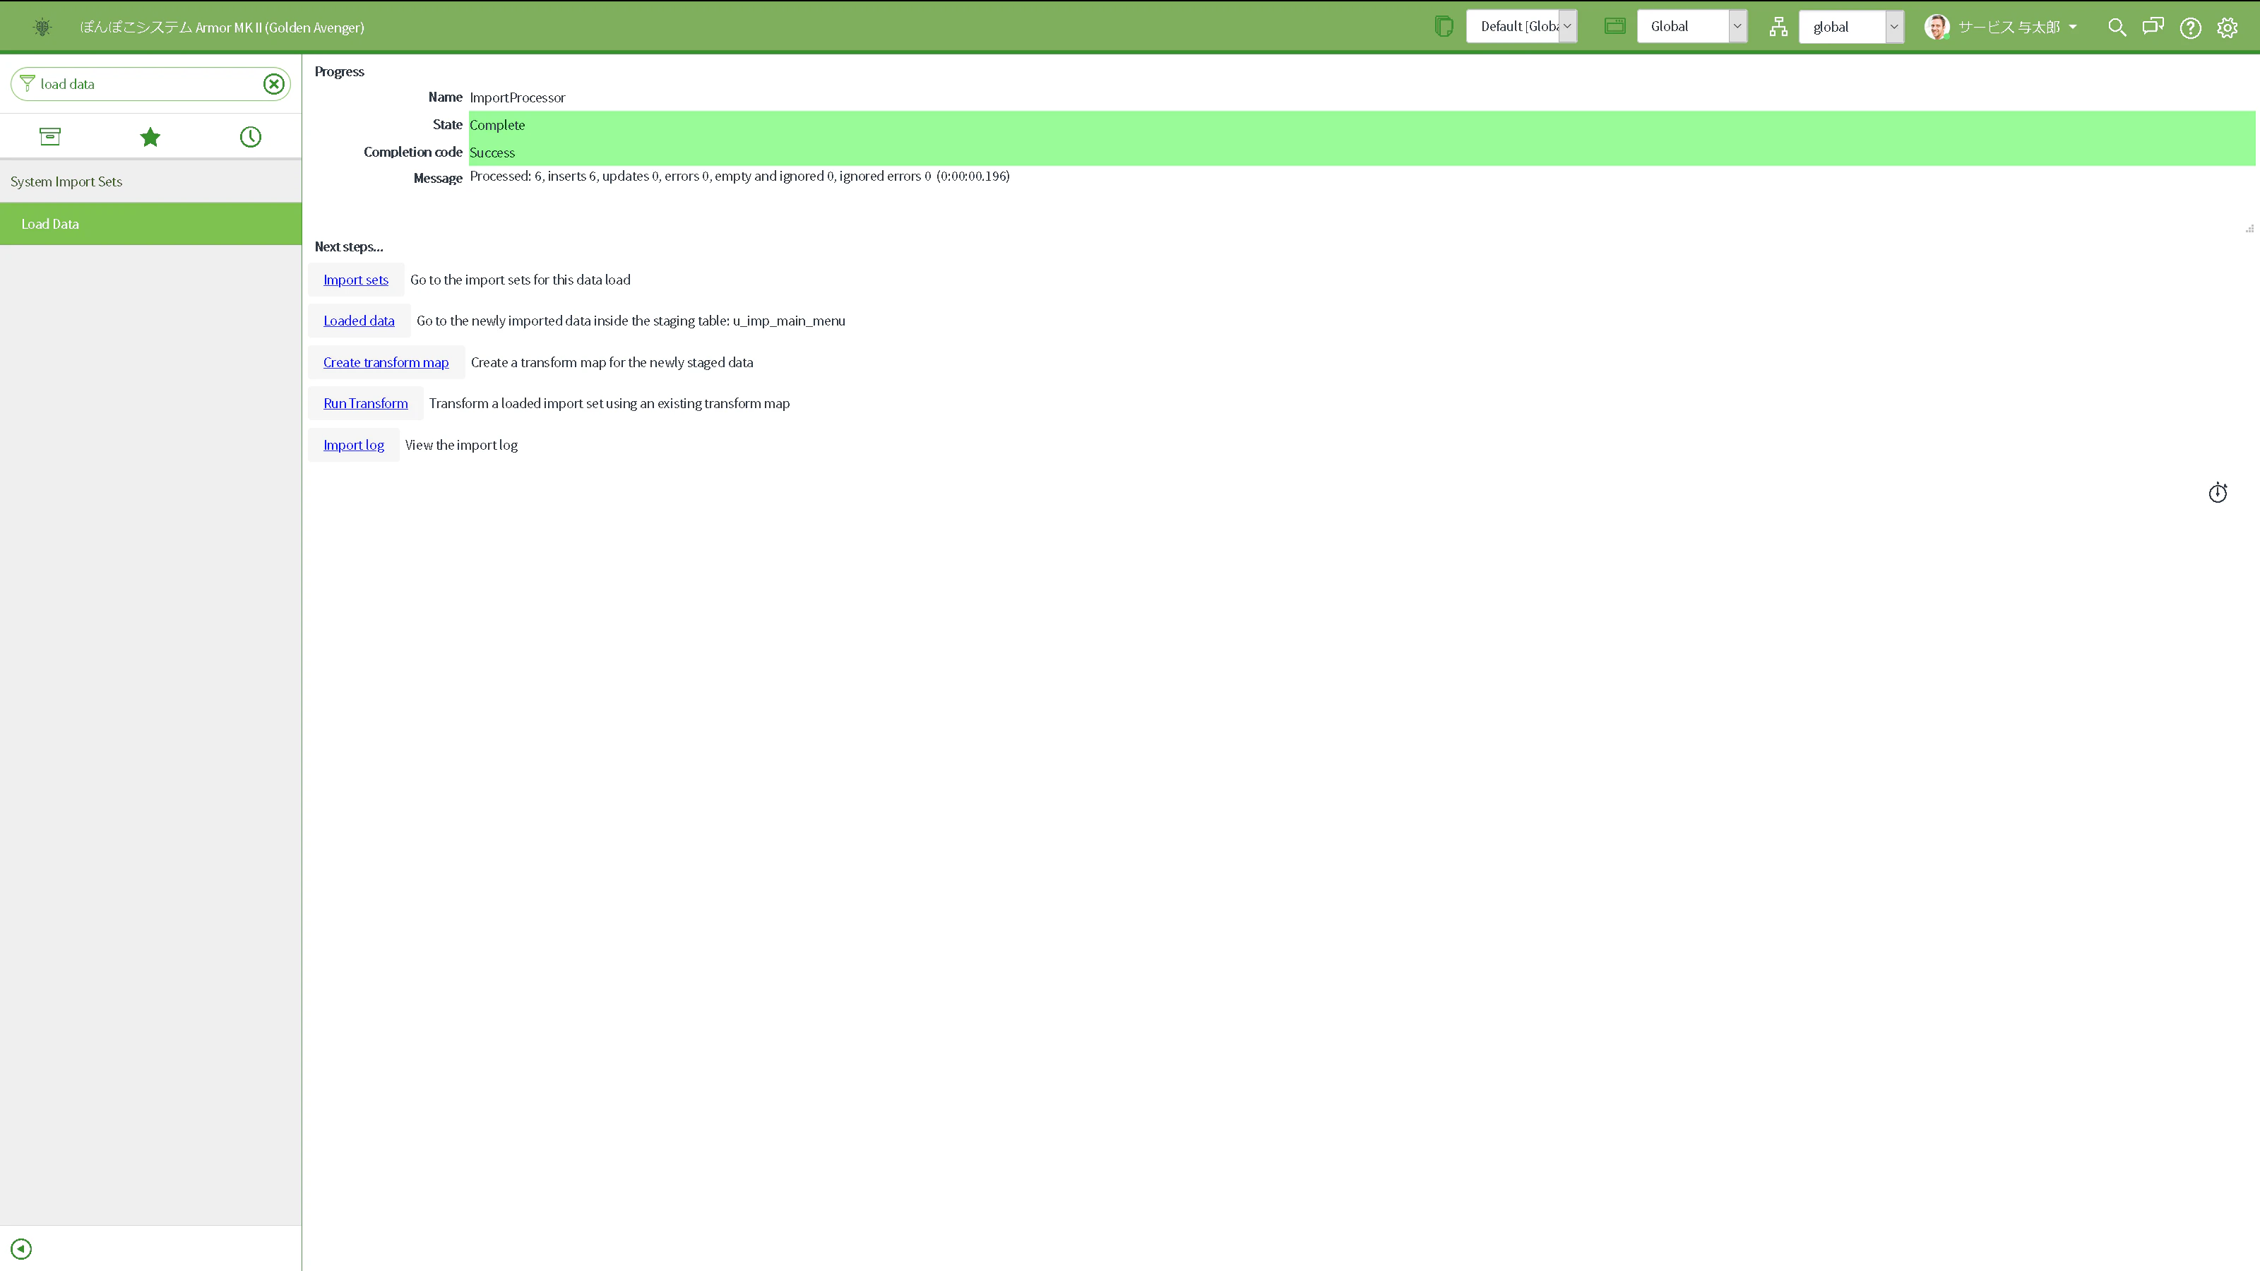The image size is (2260, 1271).
Task: Open the Loaded data link
Action: click(x=359, y=321)
